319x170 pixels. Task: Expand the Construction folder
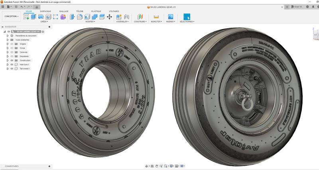8,61
